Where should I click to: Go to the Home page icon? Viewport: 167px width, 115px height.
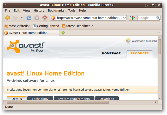[45, 18]
